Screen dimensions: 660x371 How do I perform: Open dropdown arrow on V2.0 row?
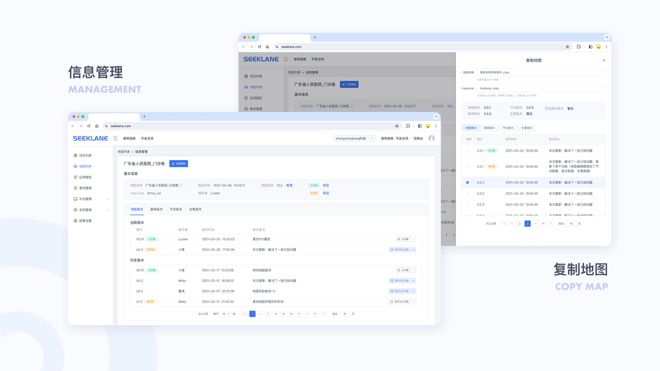coord(413,291)
